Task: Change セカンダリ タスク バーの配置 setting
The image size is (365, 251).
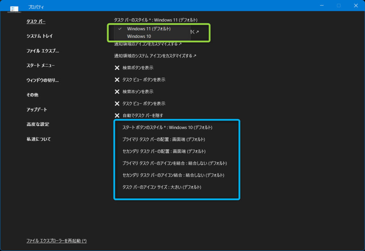Action: coord(164,151)
